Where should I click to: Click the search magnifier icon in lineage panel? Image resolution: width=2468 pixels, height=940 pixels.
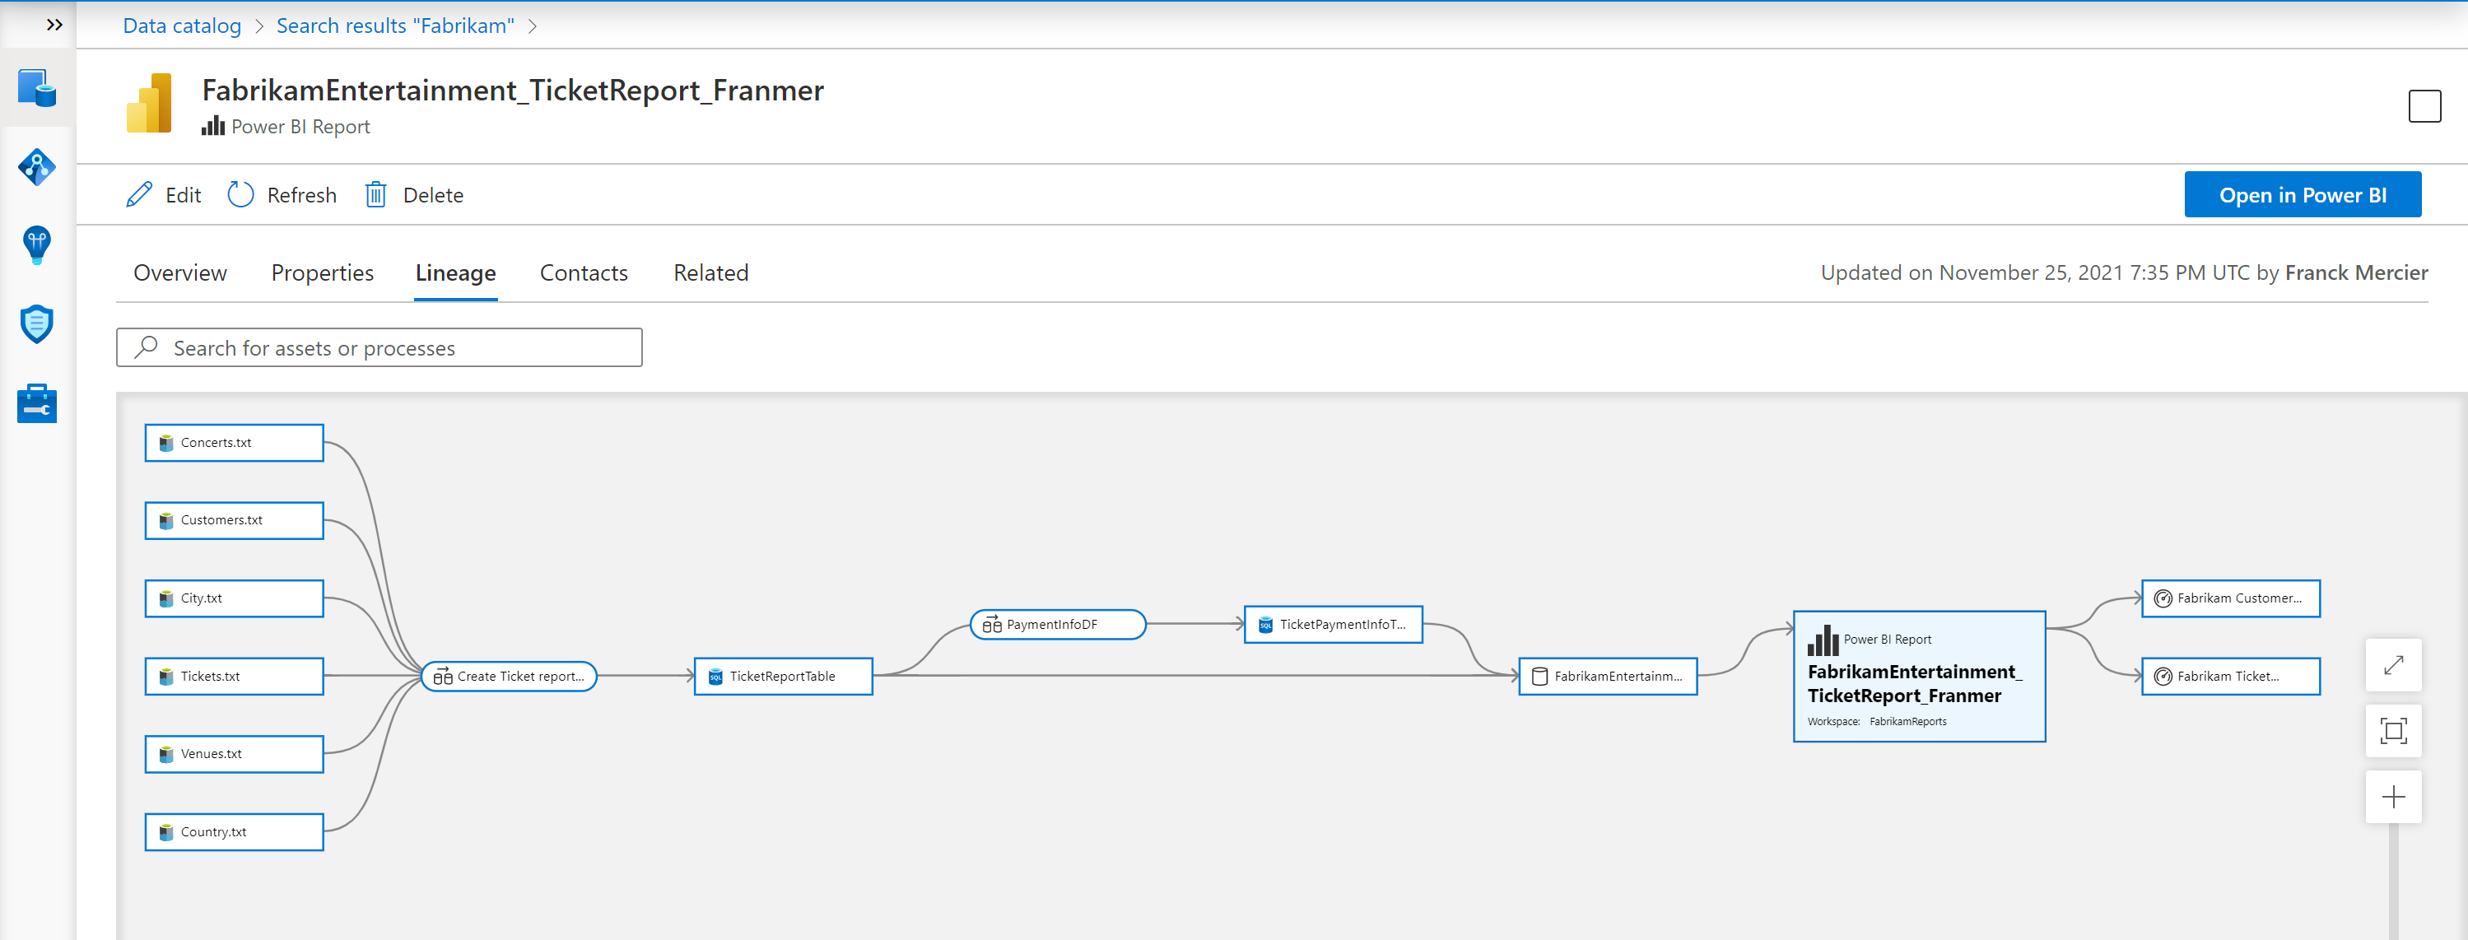click(147, 347)
